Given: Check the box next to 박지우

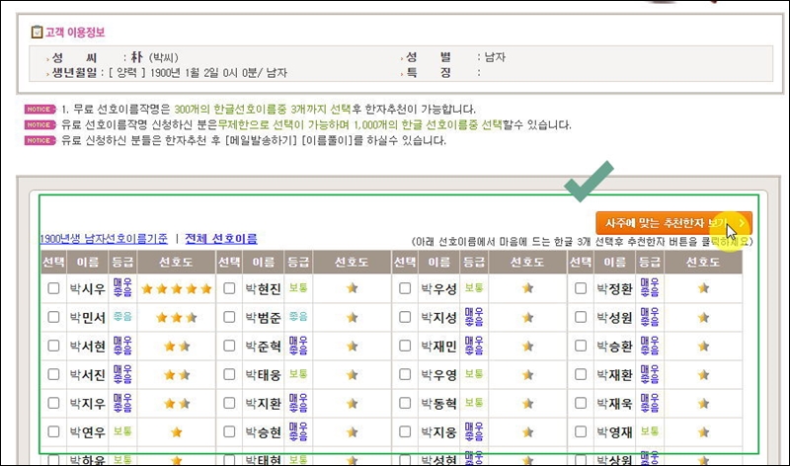Looking at the screenshot, I should coord(53,403).
